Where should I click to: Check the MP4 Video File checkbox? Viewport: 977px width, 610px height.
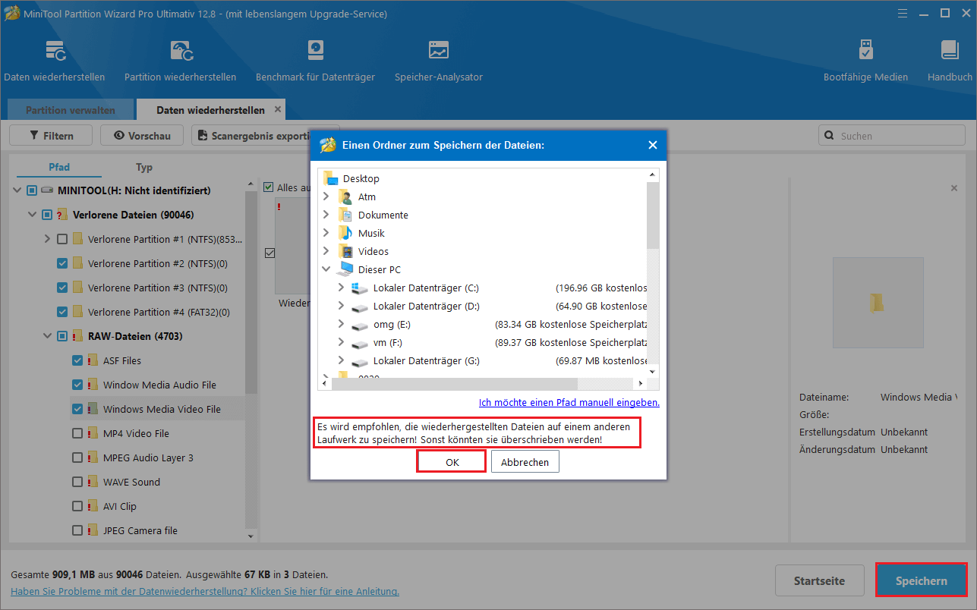pyautogui.click(x=77, y=433)
